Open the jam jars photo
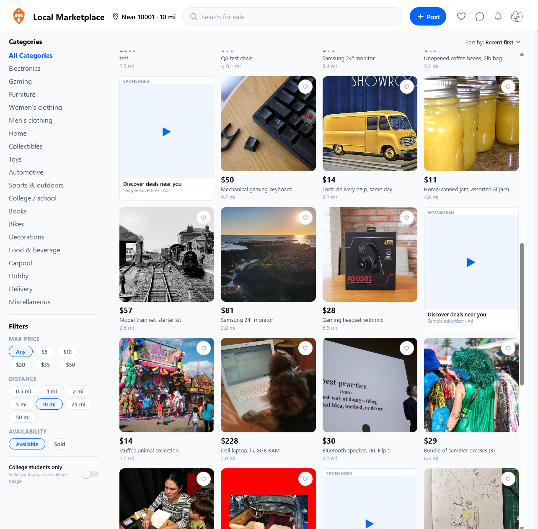 point(471,123)
